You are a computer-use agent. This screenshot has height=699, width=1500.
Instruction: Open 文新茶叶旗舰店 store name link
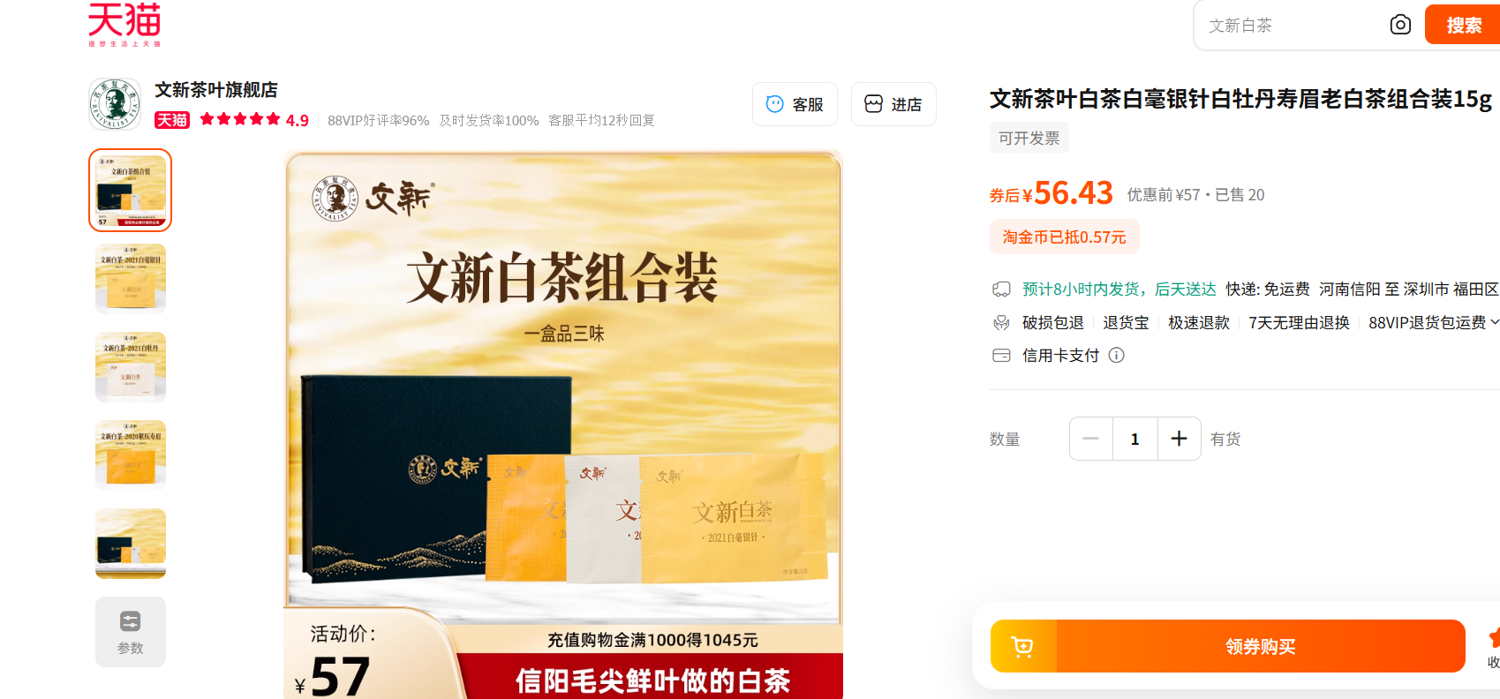[216, 90]
